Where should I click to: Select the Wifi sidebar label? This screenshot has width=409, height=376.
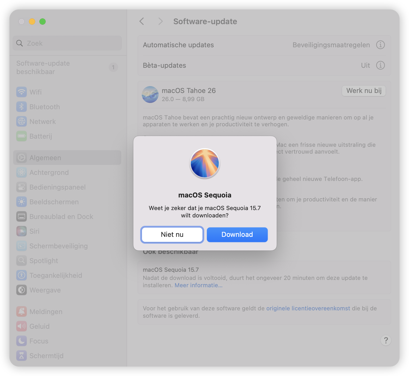tap(35, 92)
